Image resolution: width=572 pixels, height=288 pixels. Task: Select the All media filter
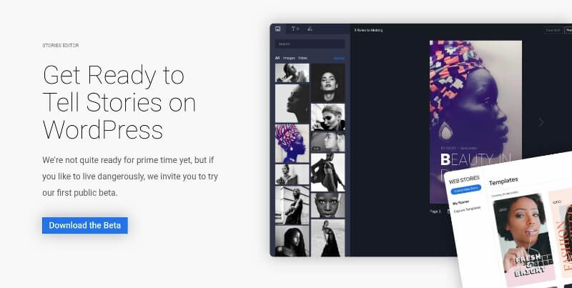tap(277, 58)
